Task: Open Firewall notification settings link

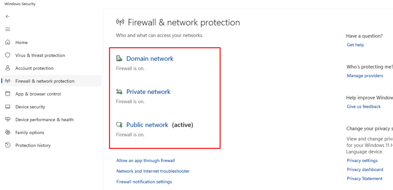Action: tap(144, 182)
